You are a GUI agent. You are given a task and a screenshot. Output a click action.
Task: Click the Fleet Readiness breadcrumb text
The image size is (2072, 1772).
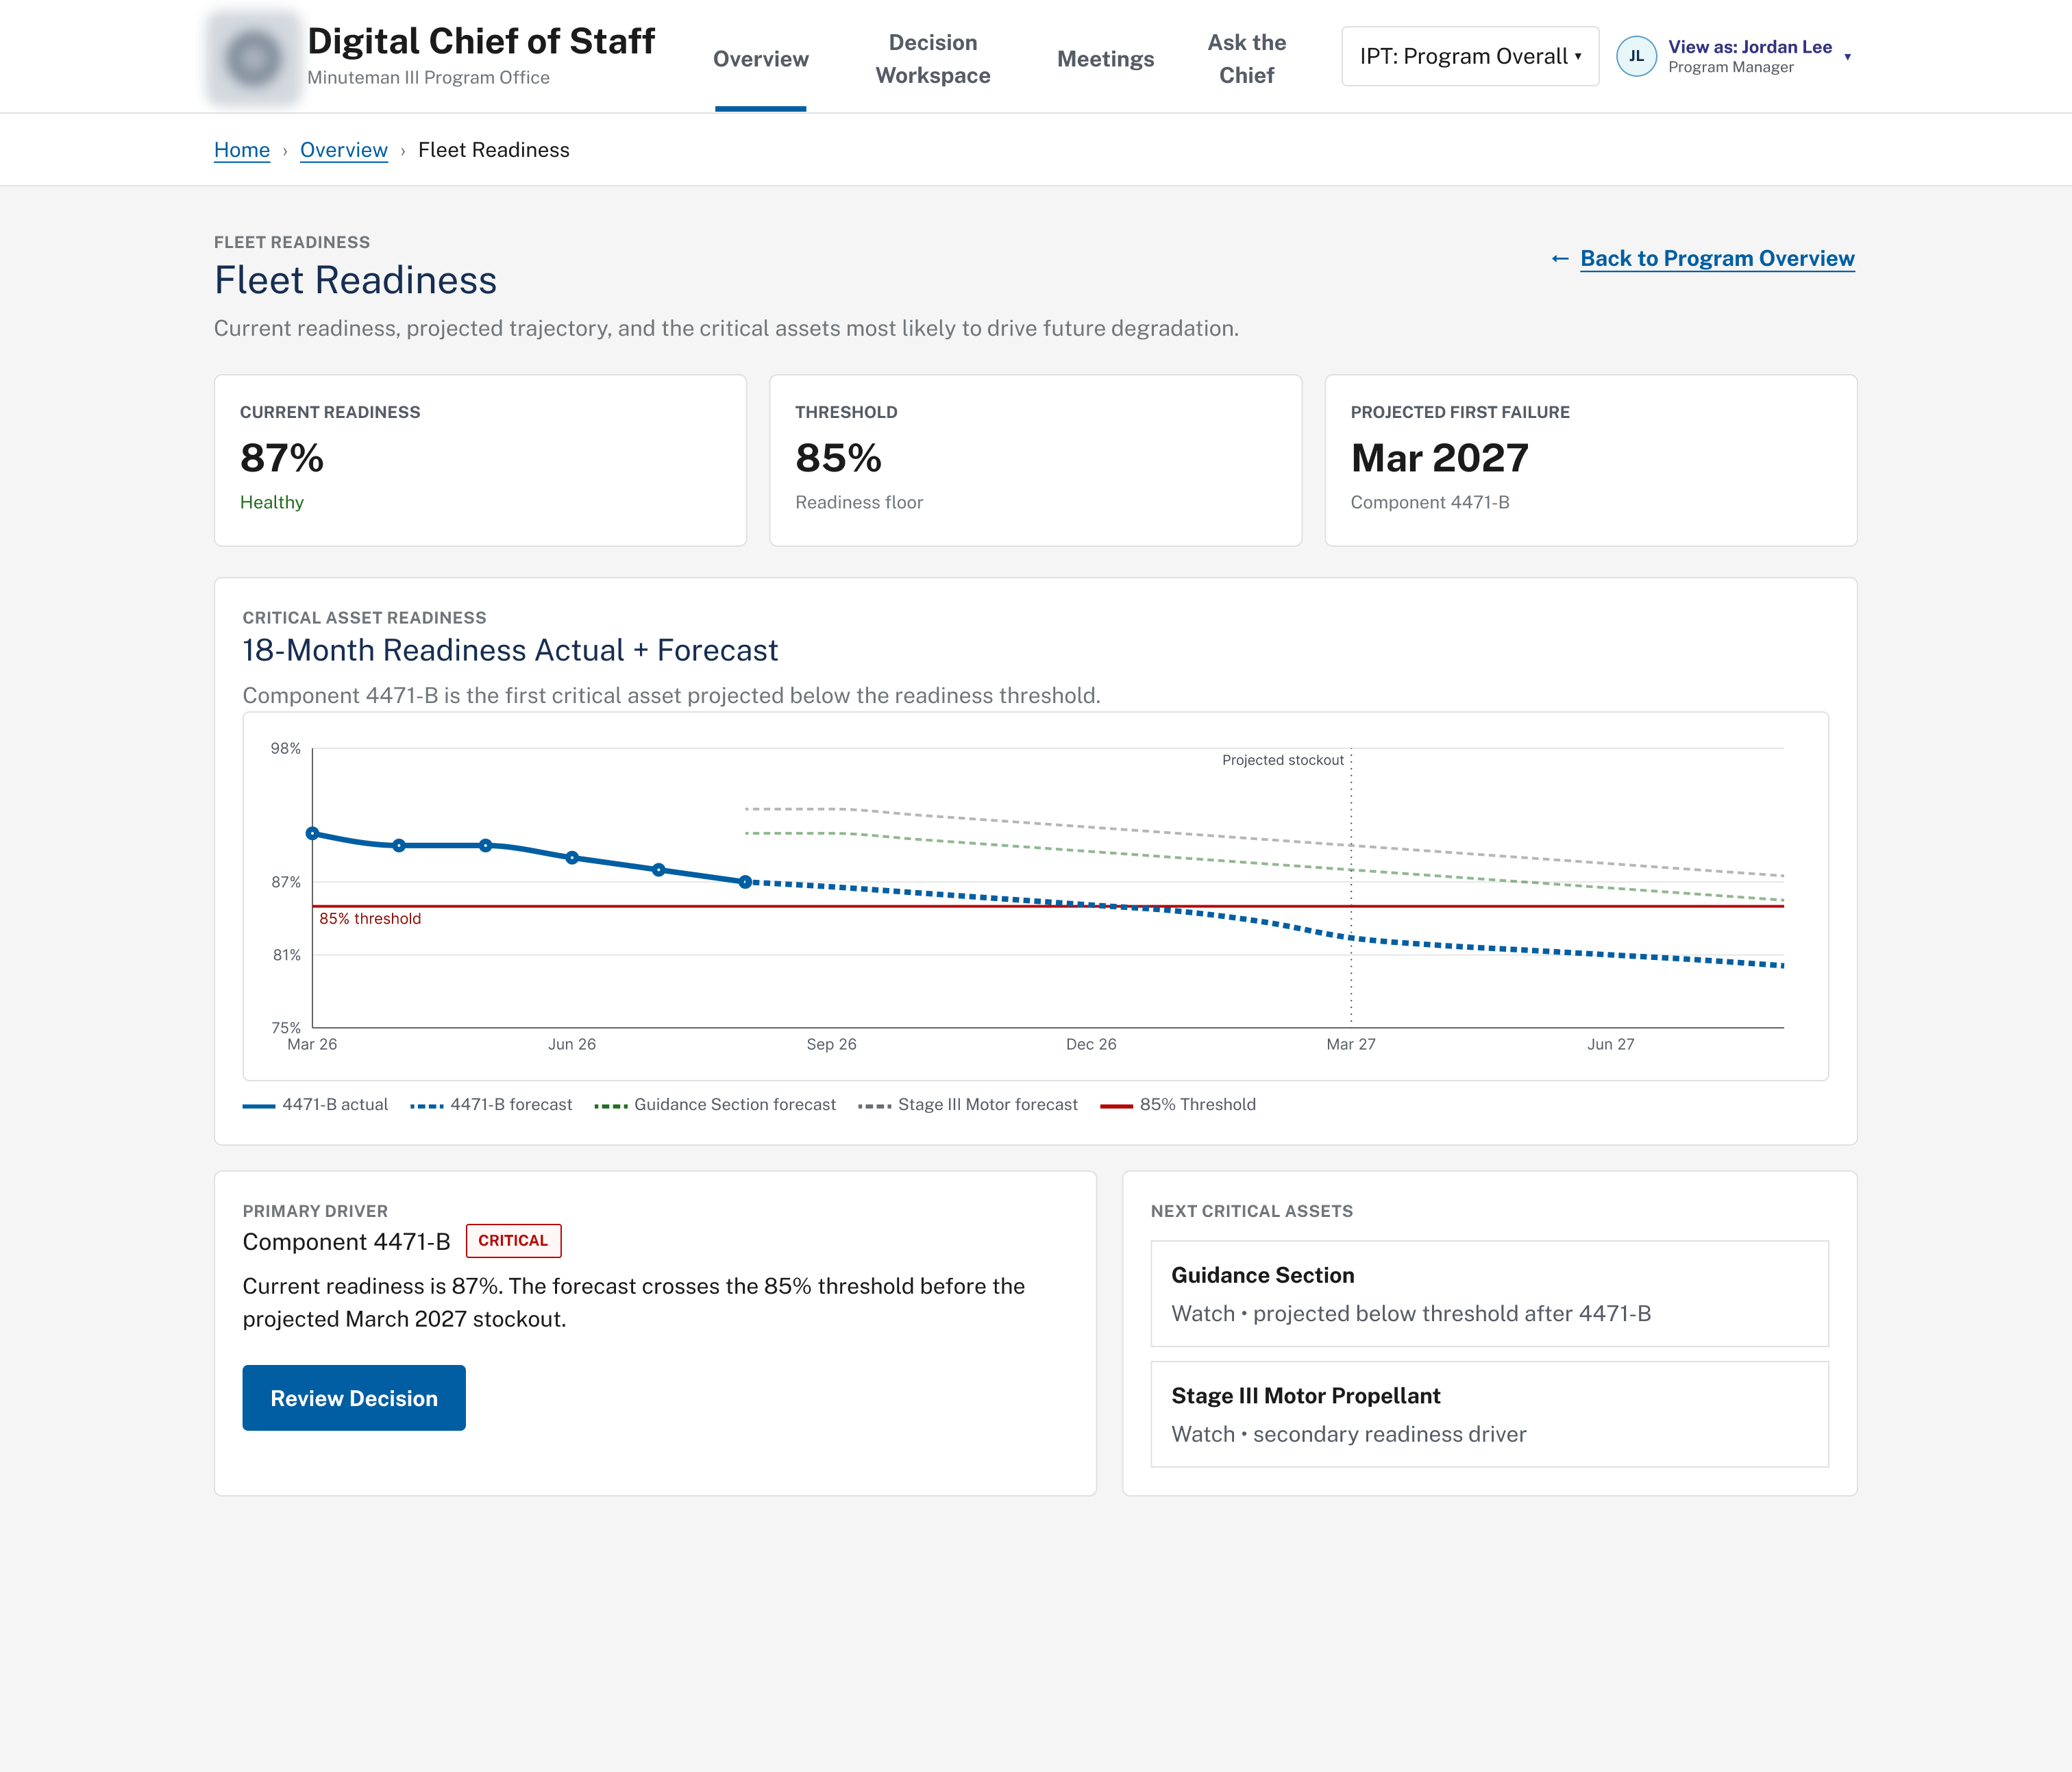coord(494,150)
